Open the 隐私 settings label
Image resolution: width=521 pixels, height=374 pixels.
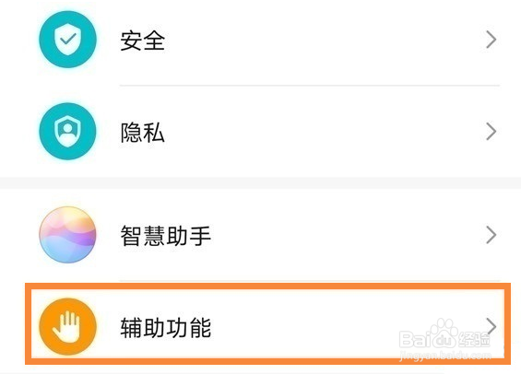click(143, 133)
